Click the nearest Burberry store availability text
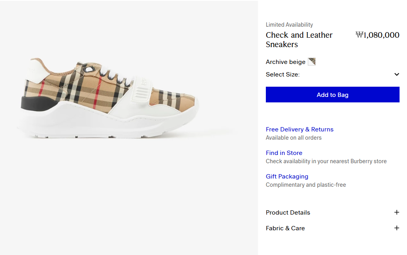Screen dimensions: 407x255 pyautogui.click(x=326, y=161)
